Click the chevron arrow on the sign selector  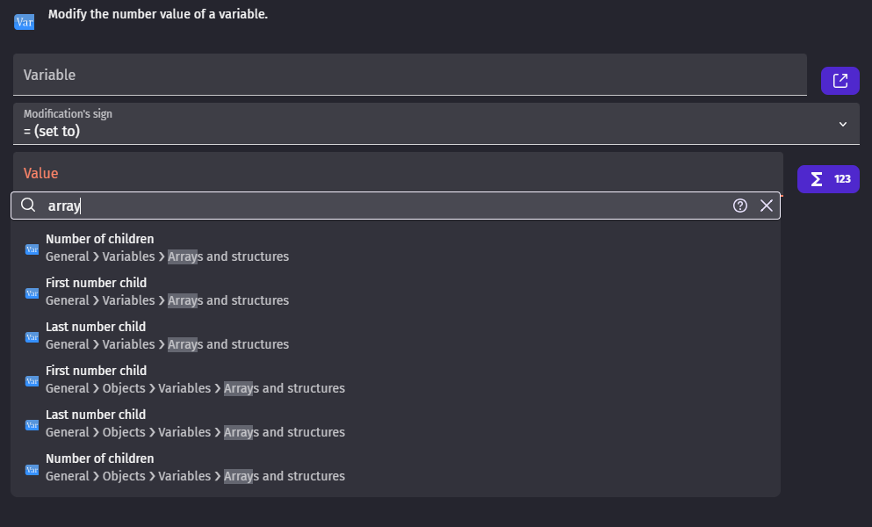(843, 124)
